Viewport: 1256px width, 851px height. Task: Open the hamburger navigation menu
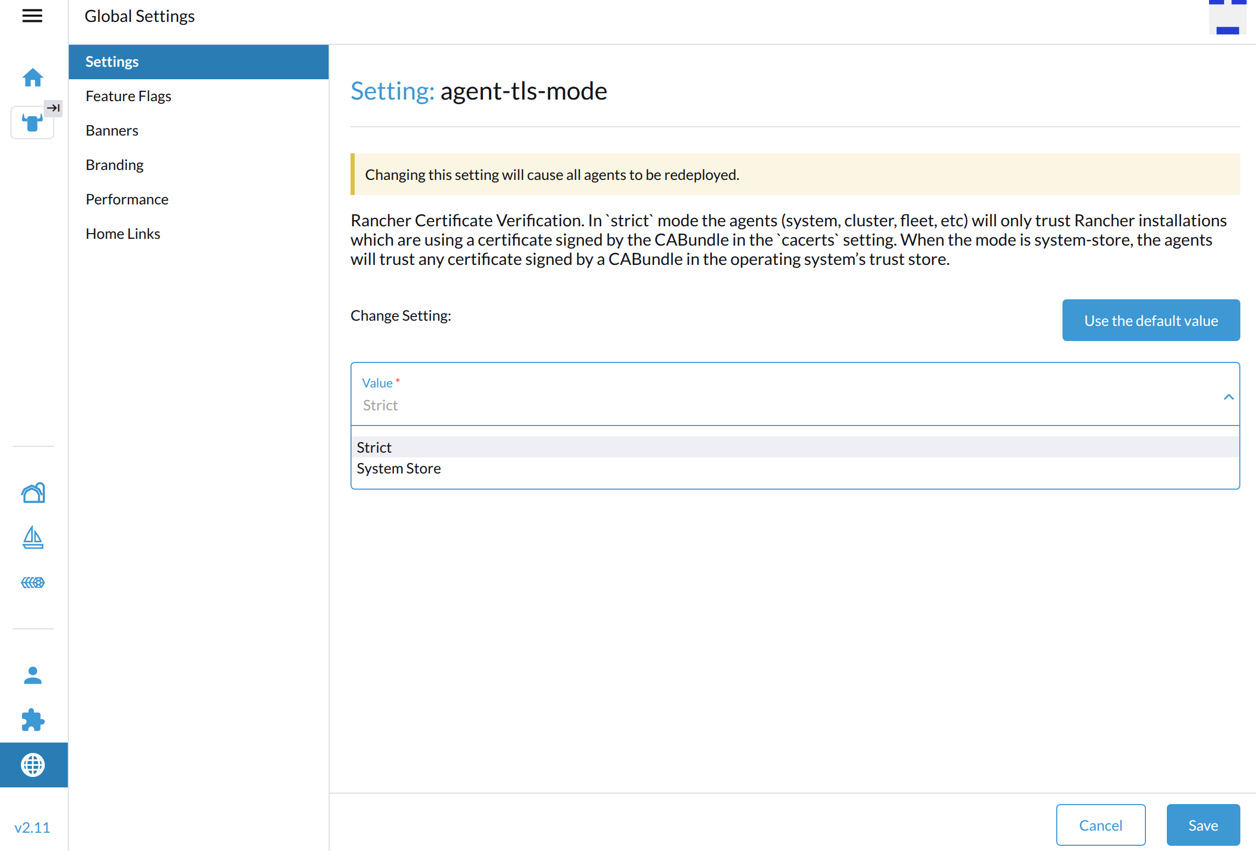32,16
